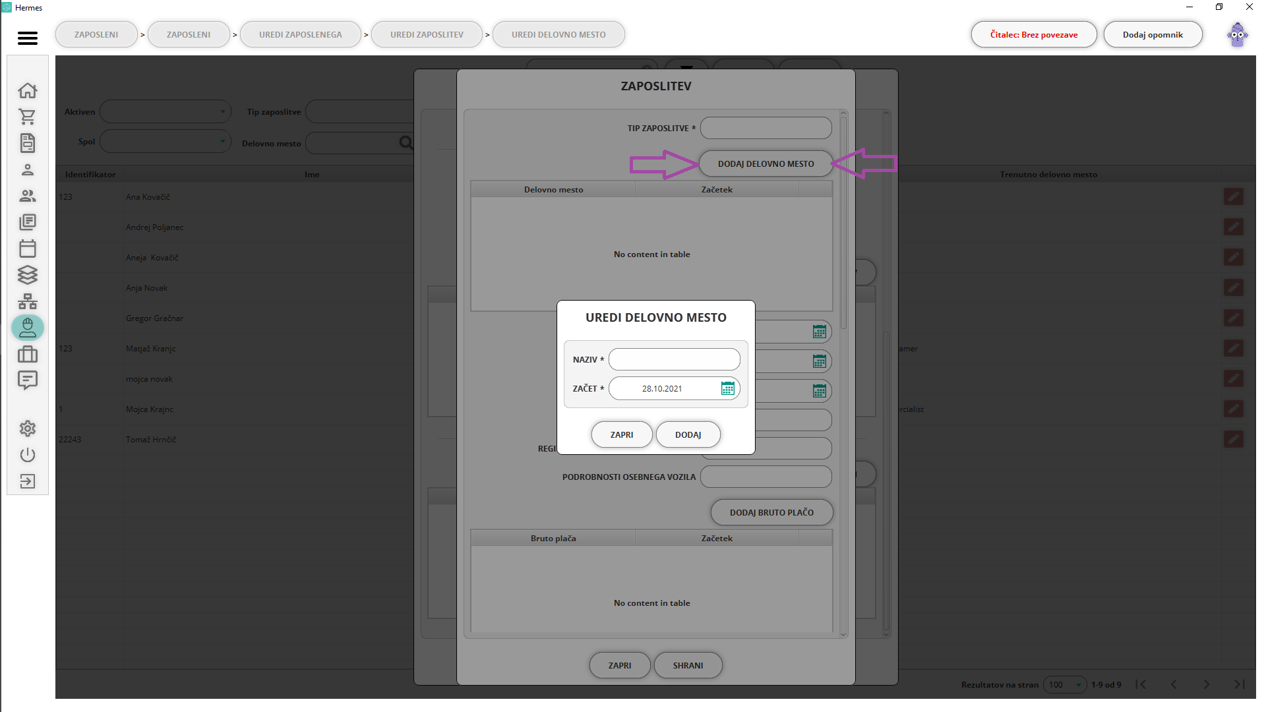Image resolution: width=1266 pixels, height=712 pixels.
Task: Click SHRANI in Zaposlitev dialog
Action: pos(688,665)
